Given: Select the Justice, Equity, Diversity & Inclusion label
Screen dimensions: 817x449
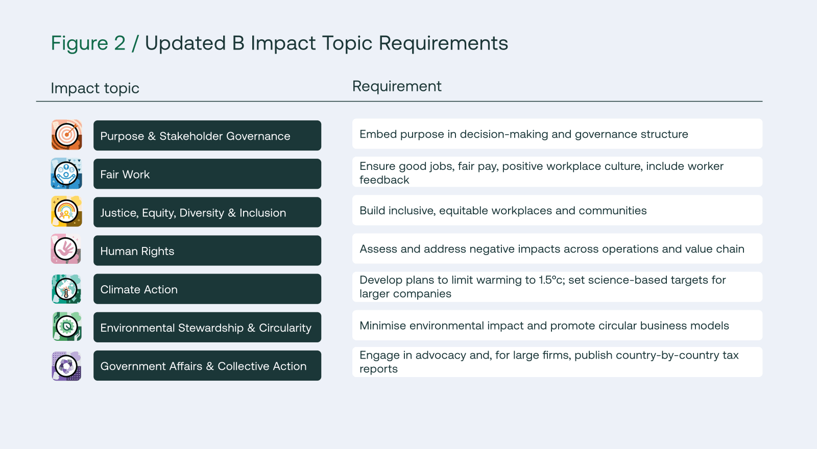Looking at the screenshot, I should tap(207, 212).
